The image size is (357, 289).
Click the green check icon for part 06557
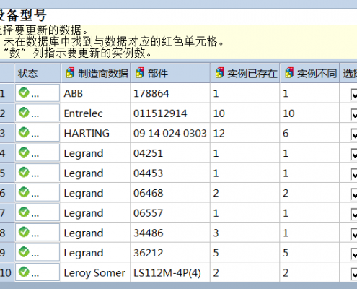(x=24, y=212)
